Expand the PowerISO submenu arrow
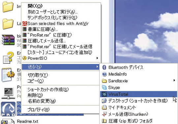The width and height of the screenshot is (178, 124). [x=97, y=58]
